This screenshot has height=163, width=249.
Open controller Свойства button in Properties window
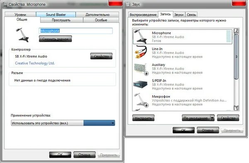(101, 56)
